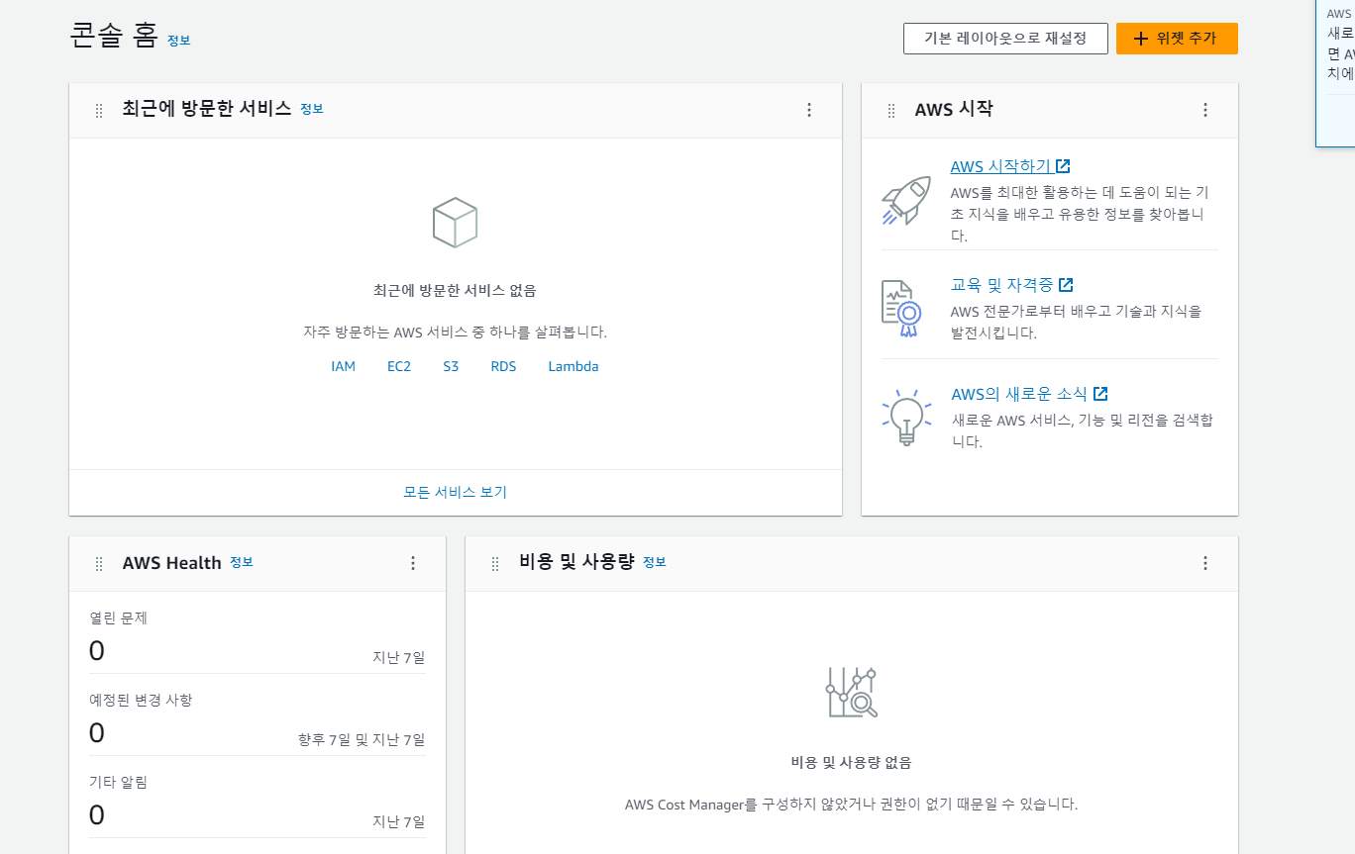The height and width of the screenshot is (854, 1355).
Task: Click the AWS 시작 widget title
Action: [x=954, y=110]
